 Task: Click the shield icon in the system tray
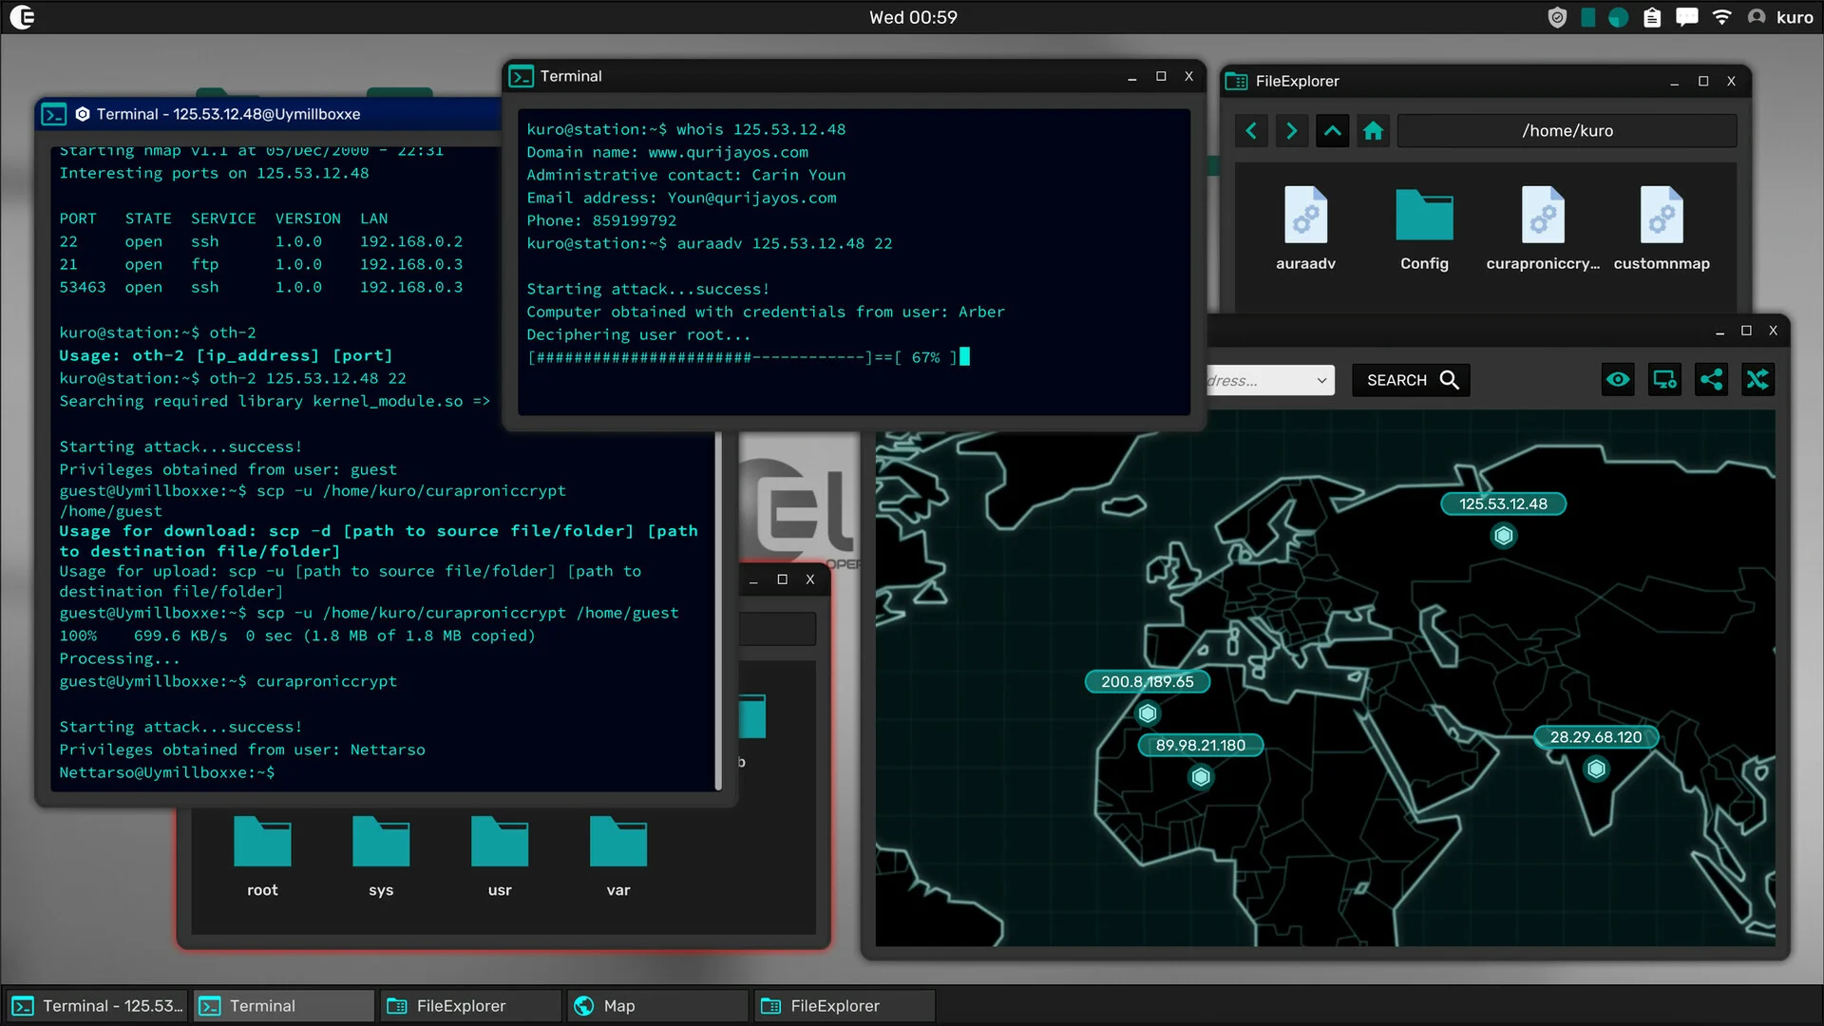click(x=1557, y=16)
